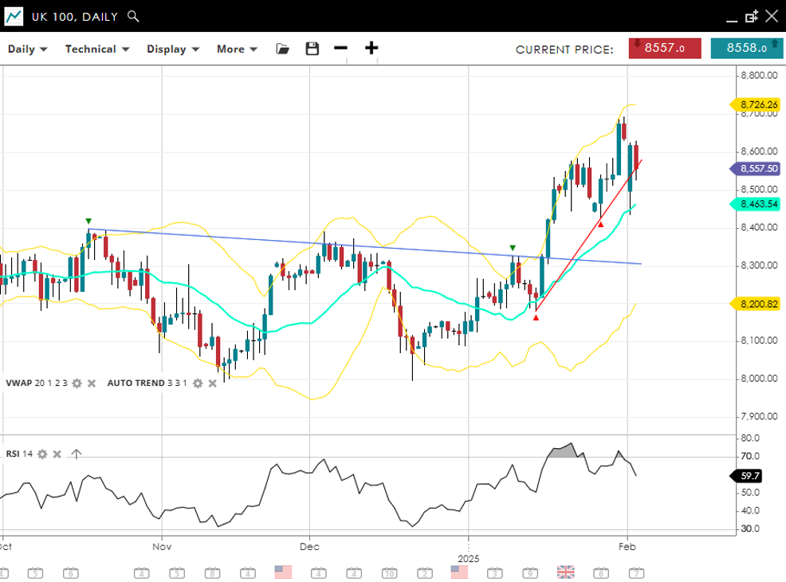Viewport: 786px width, 582px height.
Task: Open RSI indicator settings gear
Action: tap(42, 454)
